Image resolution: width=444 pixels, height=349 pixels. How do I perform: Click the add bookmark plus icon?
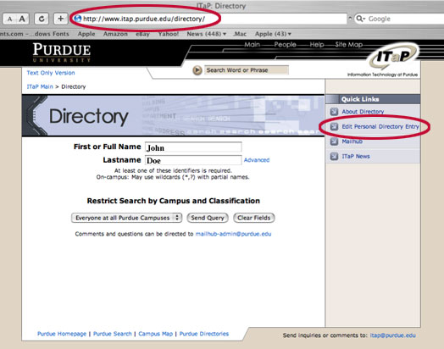tap(60, 19)
